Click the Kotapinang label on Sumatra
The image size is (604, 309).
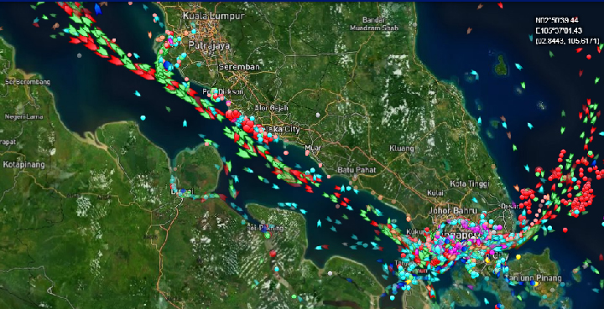(x=23, y=164)
